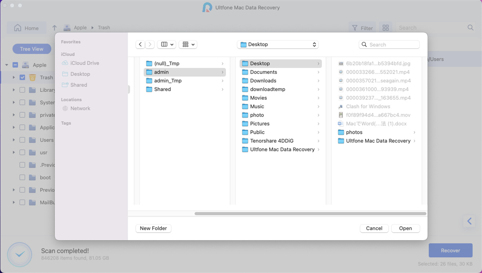The image size is (482, 273).
Task: Open the column view options dropdown
Action: [167, 45]
